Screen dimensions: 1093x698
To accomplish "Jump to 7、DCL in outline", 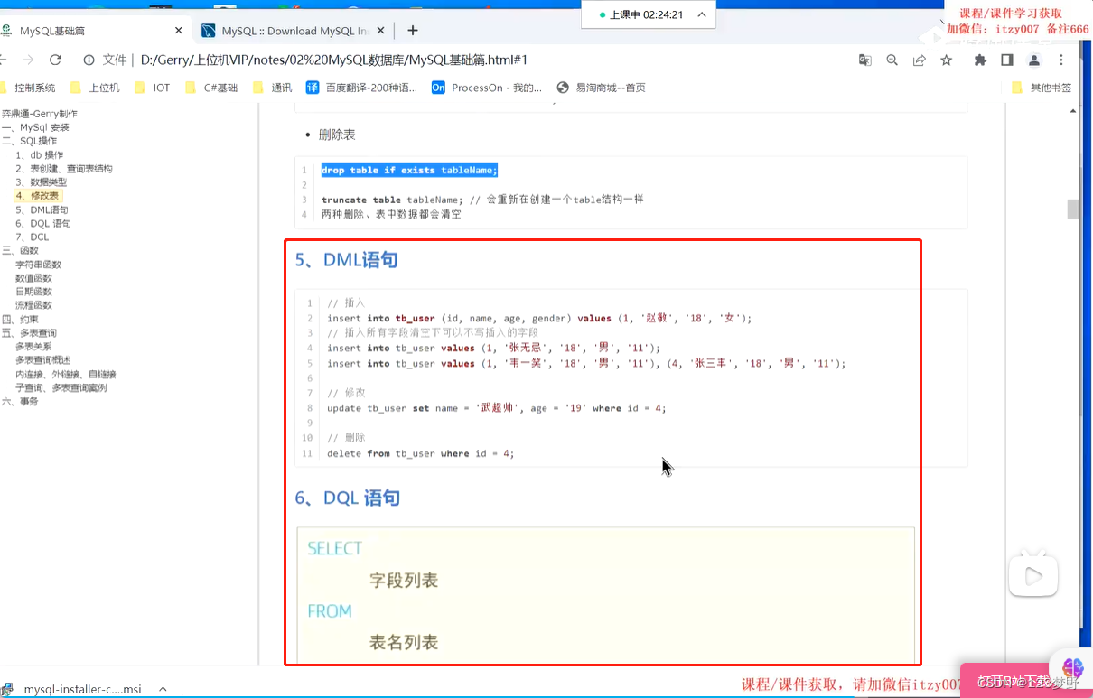I will (x=32, y=237).
